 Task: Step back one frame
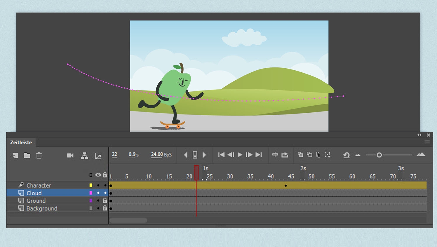[x=231, y=155]
